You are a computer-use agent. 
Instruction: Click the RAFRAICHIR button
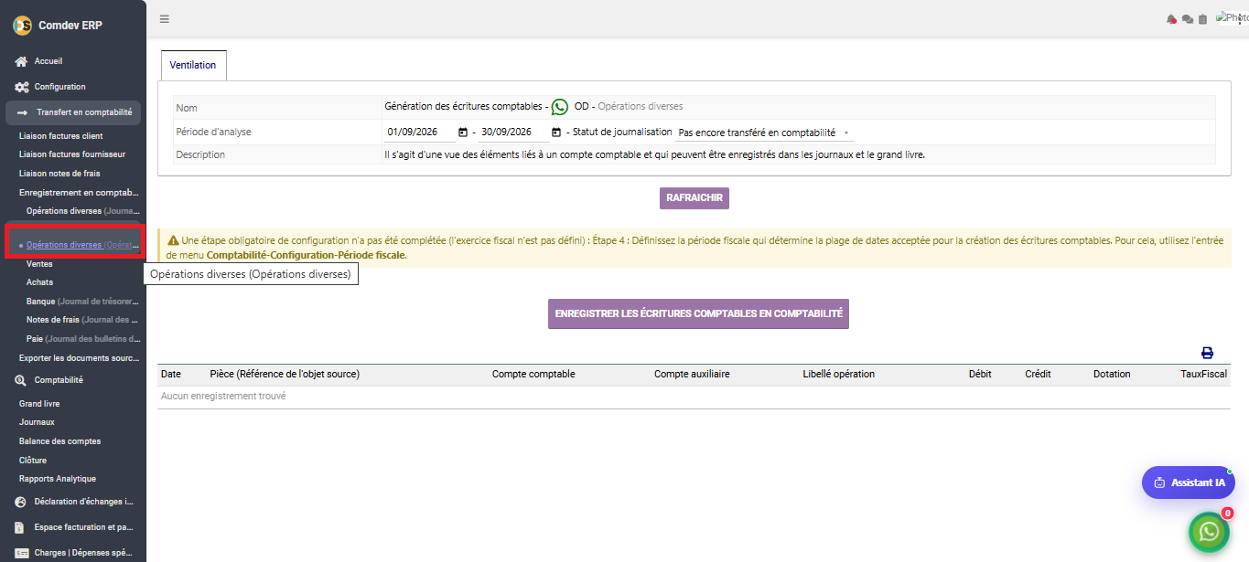(694, 198)
